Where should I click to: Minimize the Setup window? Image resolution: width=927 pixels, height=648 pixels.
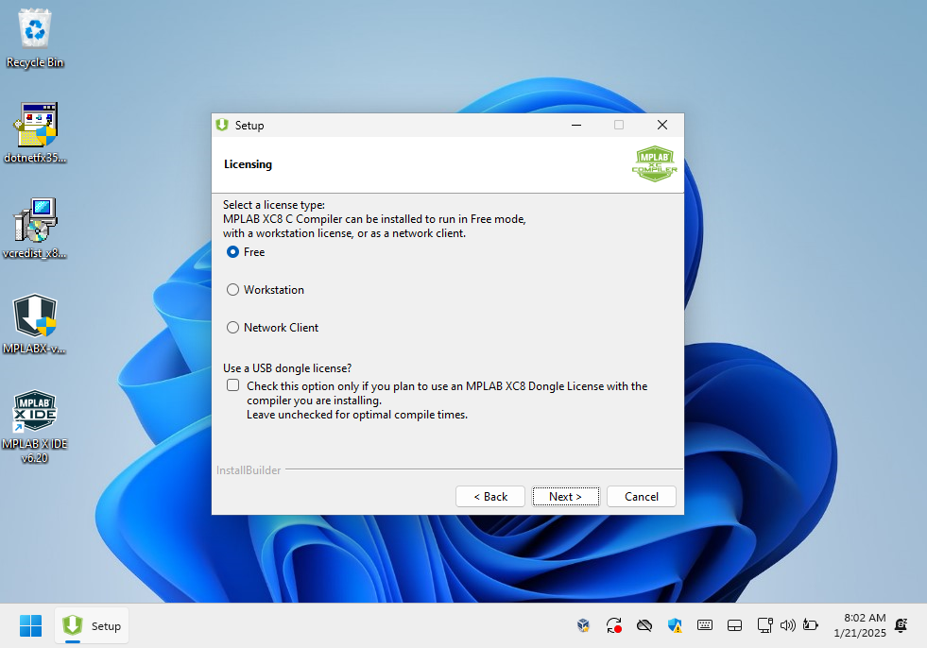[x=576, y=125]
